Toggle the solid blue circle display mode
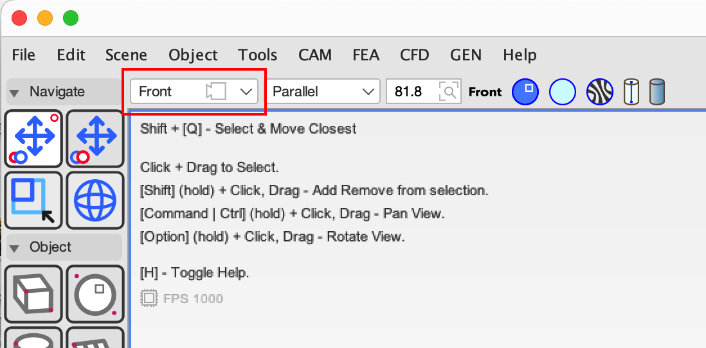 coord(525,92)
